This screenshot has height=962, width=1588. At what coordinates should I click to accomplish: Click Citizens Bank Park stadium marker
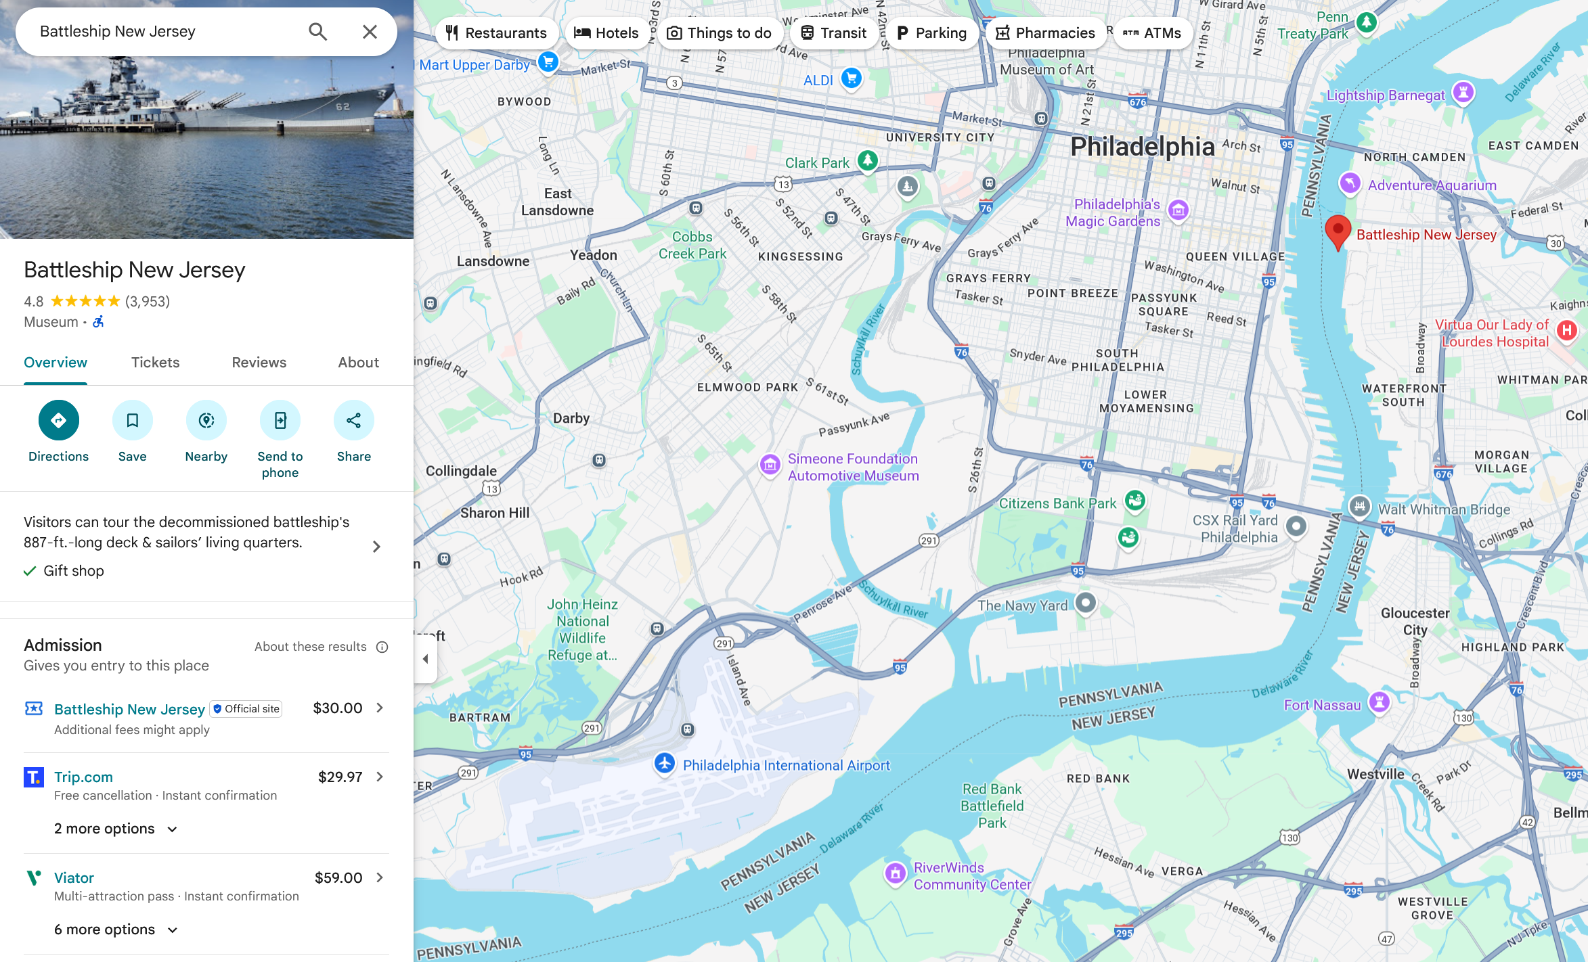click(1135, 501)
